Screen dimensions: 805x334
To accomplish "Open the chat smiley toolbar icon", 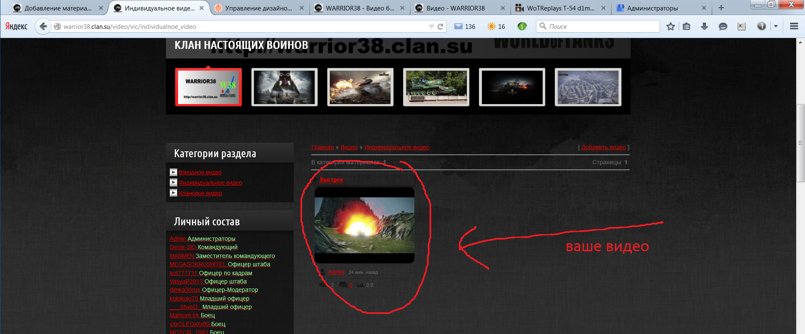I will click(x=723, y=26).
